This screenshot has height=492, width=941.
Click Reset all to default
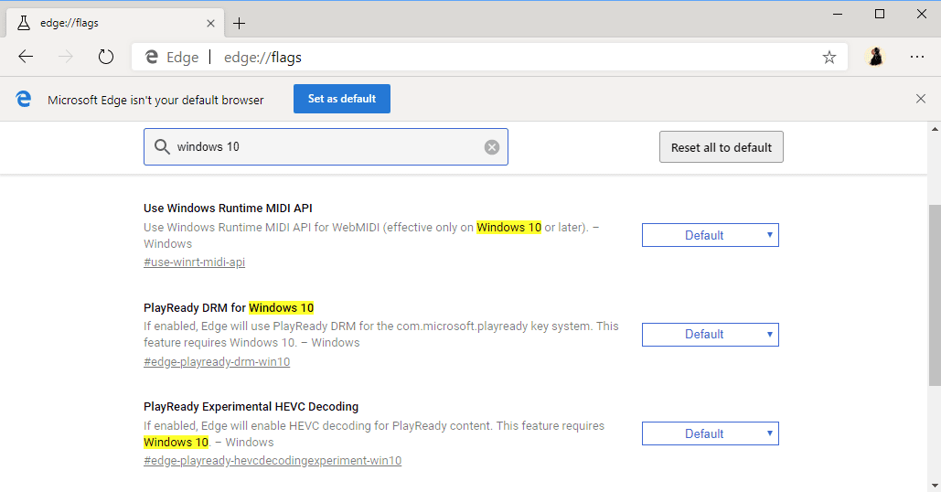721,147
